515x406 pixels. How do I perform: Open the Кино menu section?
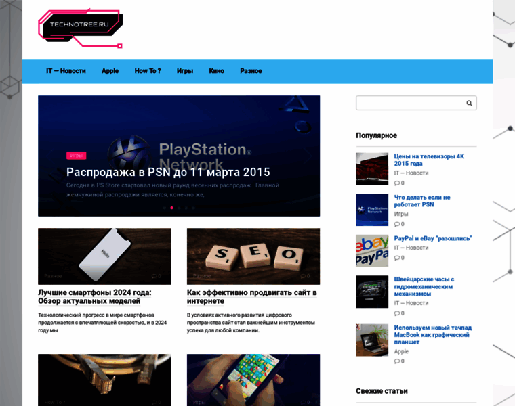216,71
